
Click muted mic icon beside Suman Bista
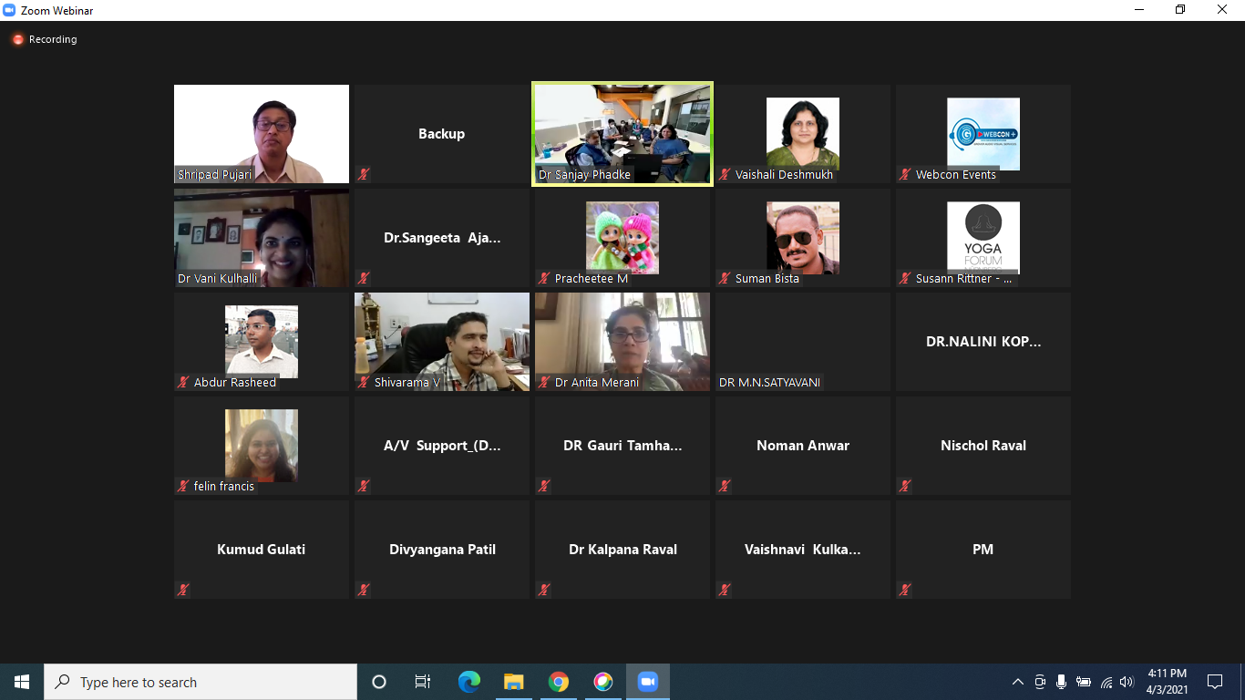coord(725,278)
